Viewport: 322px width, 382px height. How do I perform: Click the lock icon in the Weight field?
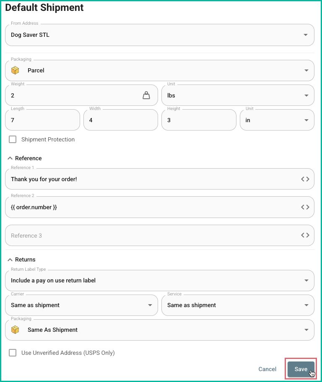coord(146,95)
